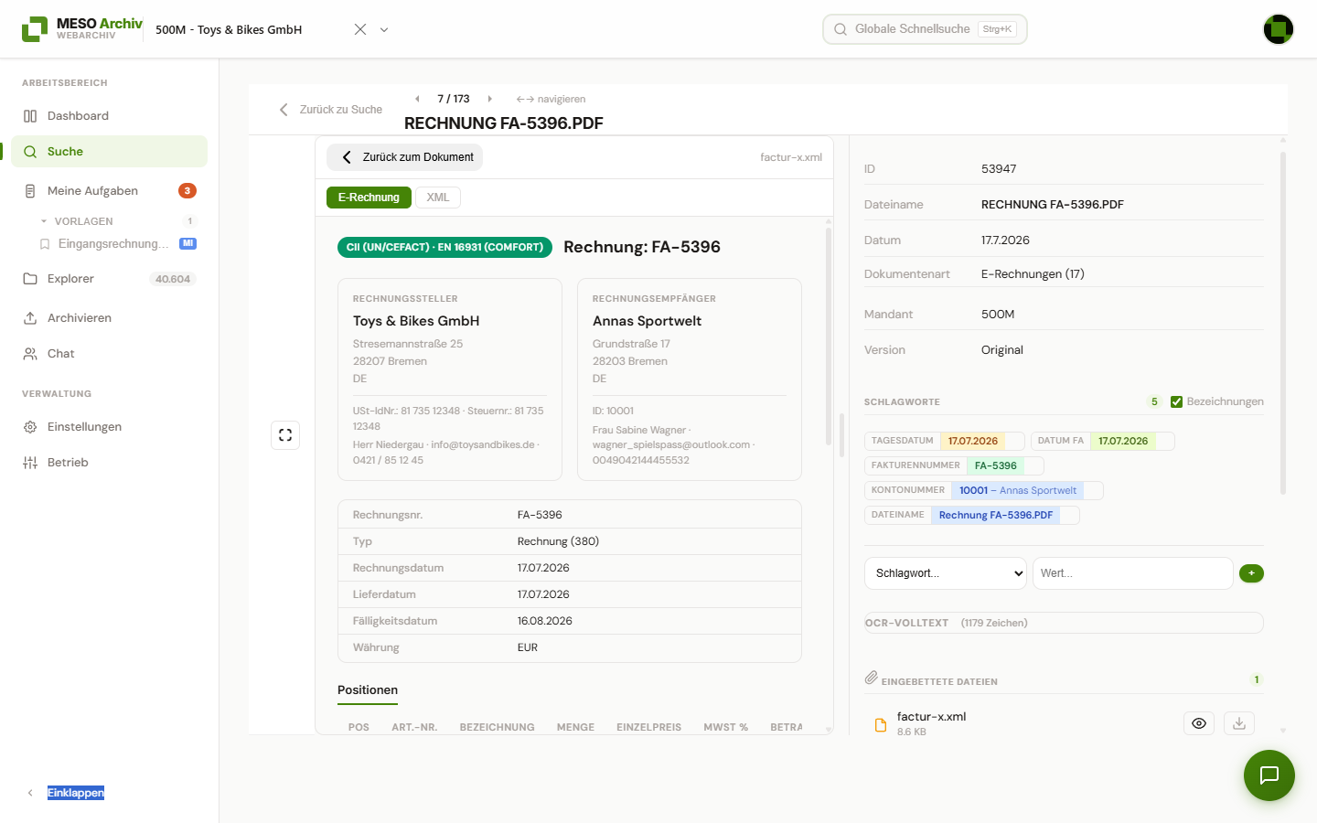
Task: Go to the previous document arrow
Action: (x=417, y=99)
